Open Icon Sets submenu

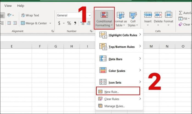pos(119,82)
